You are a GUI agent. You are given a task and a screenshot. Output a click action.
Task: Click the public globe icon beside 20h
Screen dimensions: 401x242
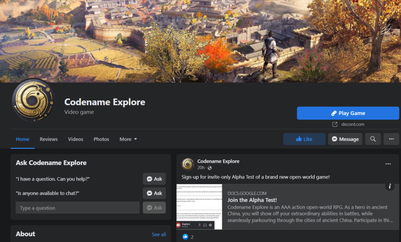coord(210,168)
